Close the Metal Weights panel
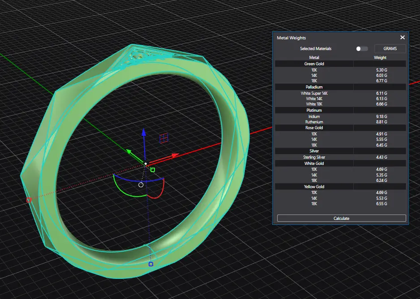The image size is (420, 299). pos(402,38)
